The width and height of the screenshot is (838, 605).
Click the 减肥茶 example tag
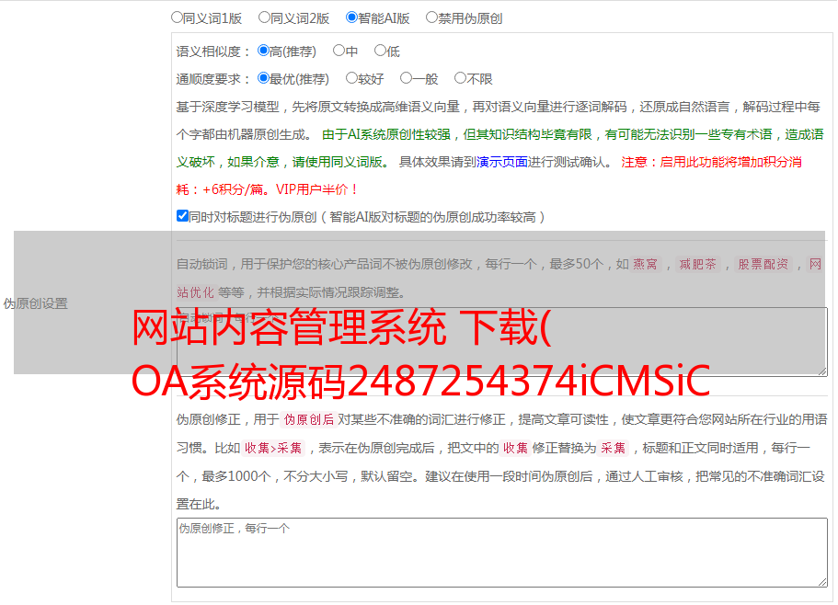(x=697, y=264)
